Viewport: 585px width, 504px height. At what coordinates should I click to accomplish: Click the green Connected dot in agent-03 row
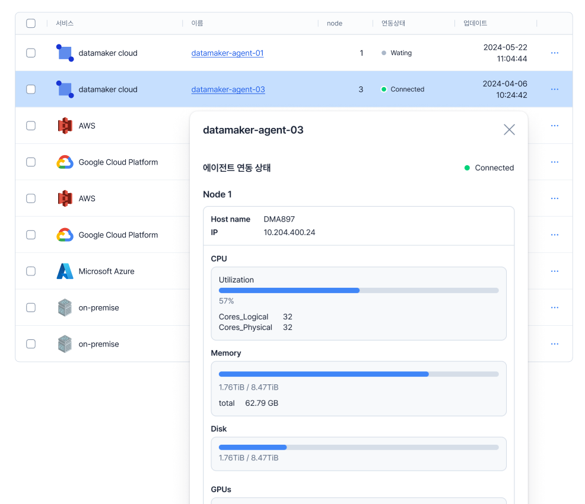point(383,89)
